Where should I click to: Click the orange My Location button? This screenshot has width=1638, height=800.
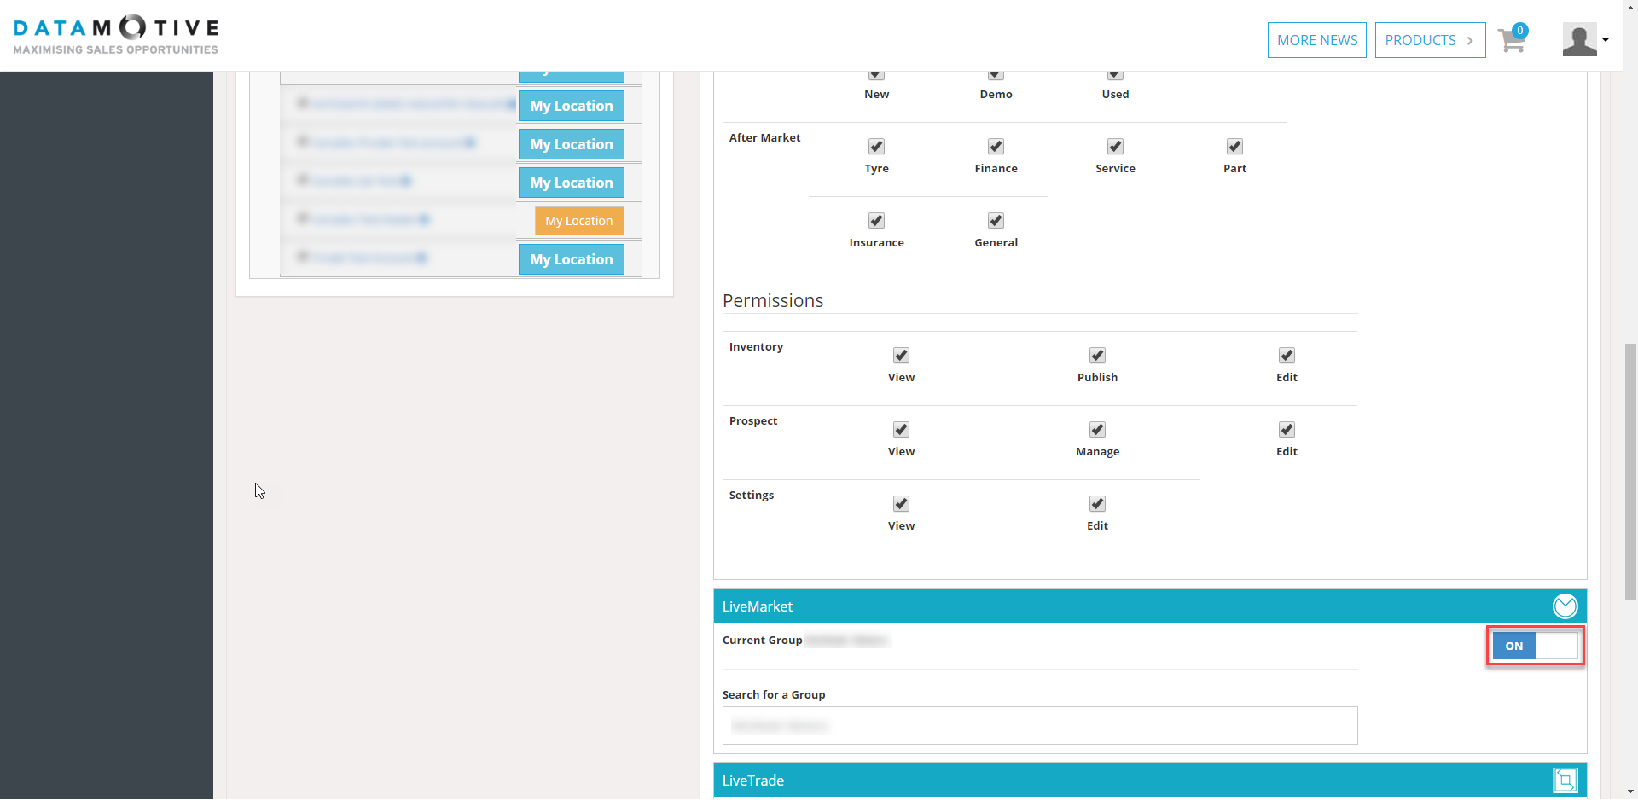(x=579, y=221)
